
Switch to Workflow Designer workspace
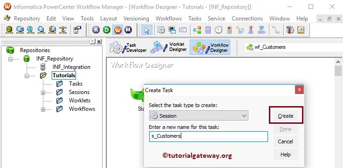click(210, 47)
